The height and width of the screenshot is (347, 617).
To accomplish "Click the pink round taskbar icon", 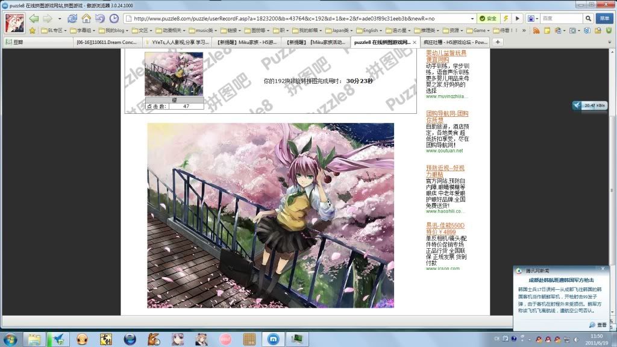I will (x=225, y=339).
